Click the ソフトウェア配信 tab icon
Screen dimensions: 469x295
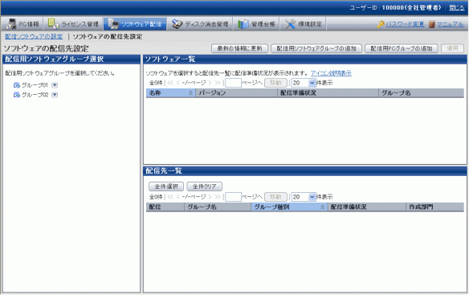[x=113, y=24]
